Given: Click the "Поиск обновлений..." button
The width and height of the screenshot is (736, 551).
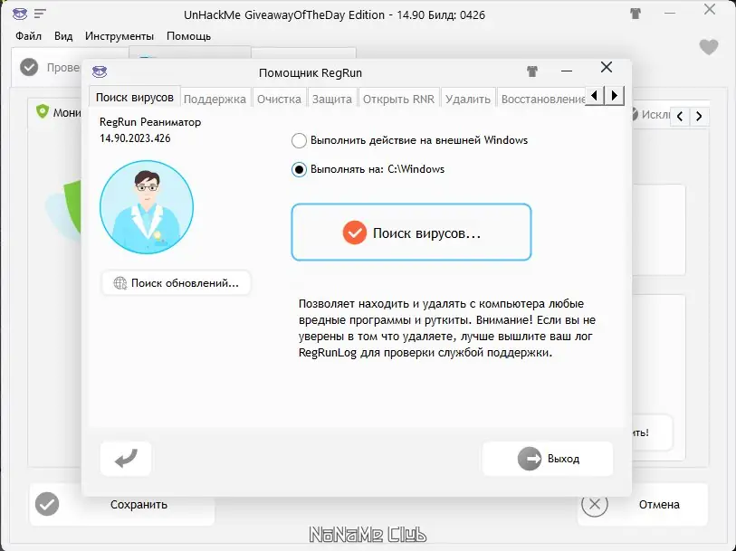Looking at the screenshot, I should pos(177,283).
